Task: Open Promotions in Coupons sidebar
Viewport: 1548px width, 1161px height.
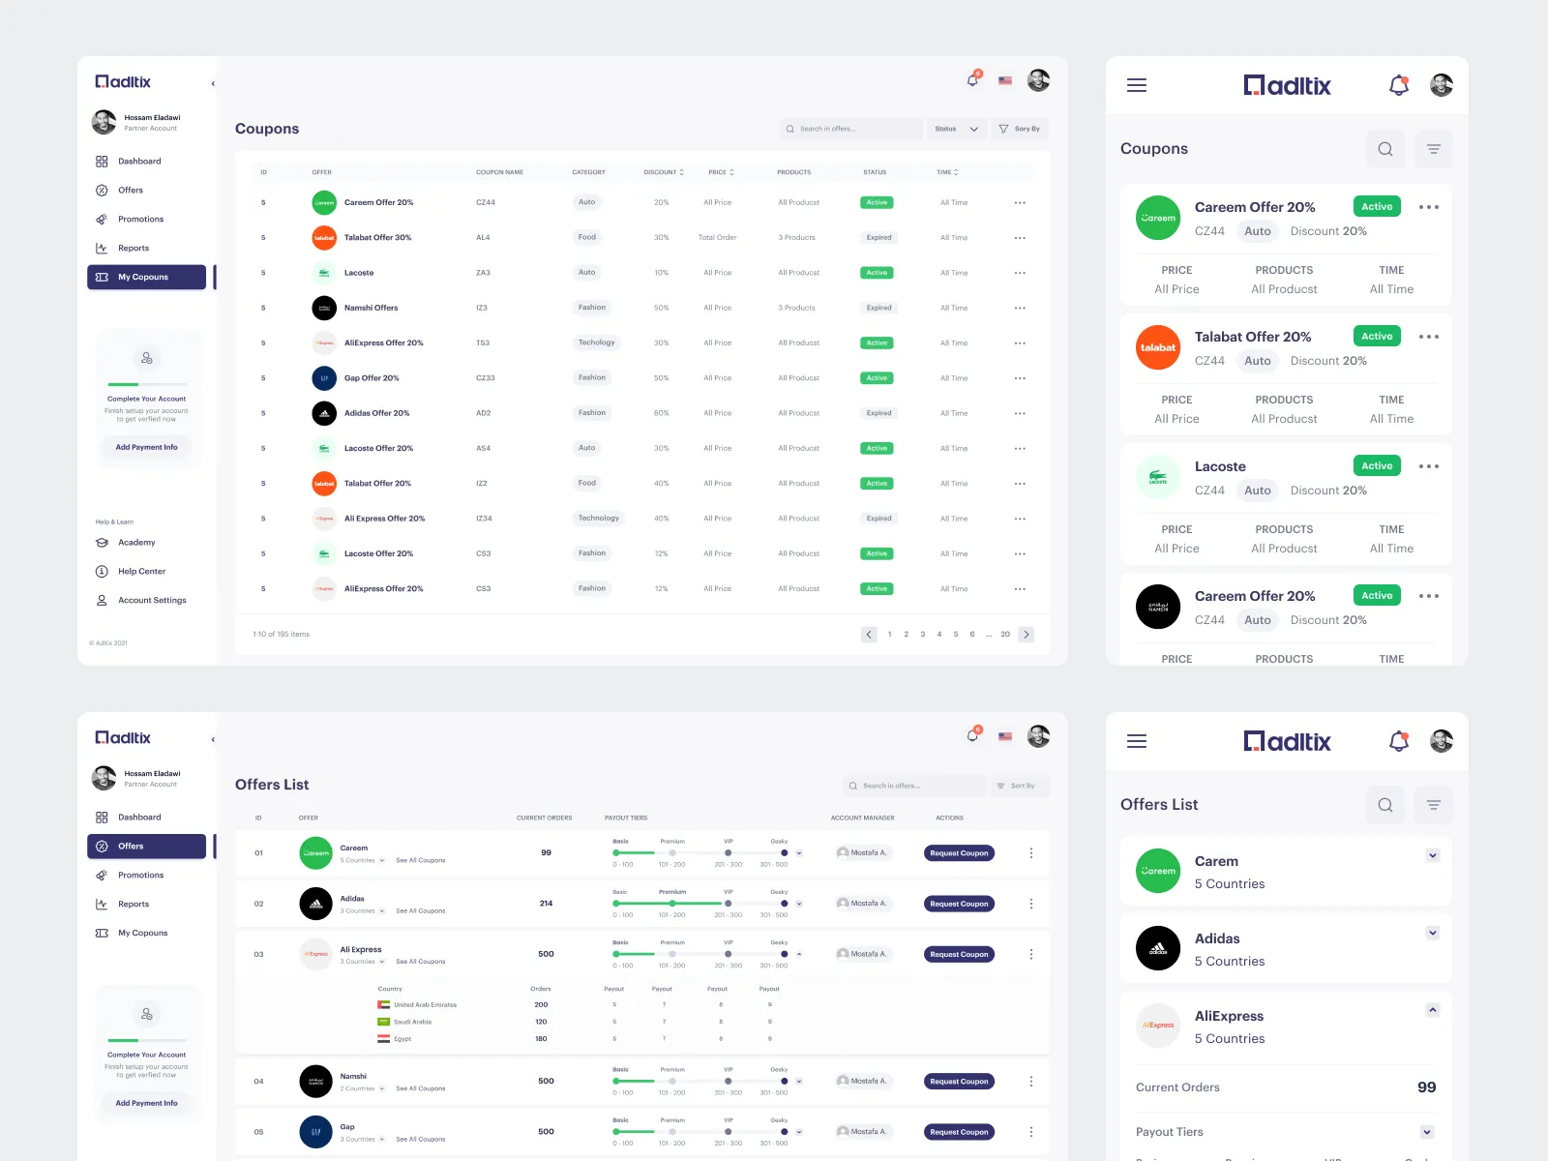Action: click(147, 220)
